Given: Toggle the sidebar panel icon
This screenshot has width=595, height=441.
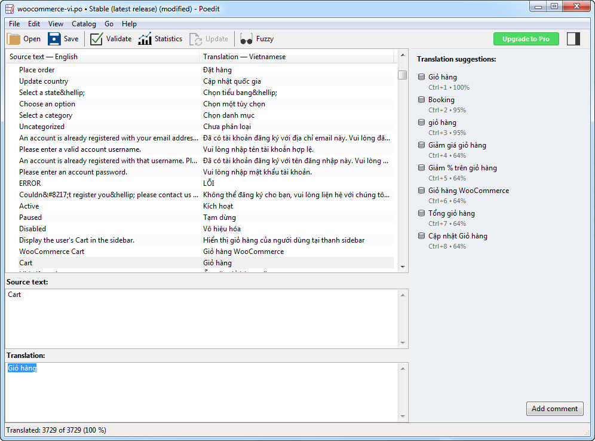Looking at the screenshot, I should pos(573,39).
